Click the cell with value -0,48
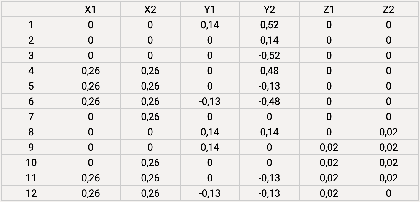 pos(269,102)
